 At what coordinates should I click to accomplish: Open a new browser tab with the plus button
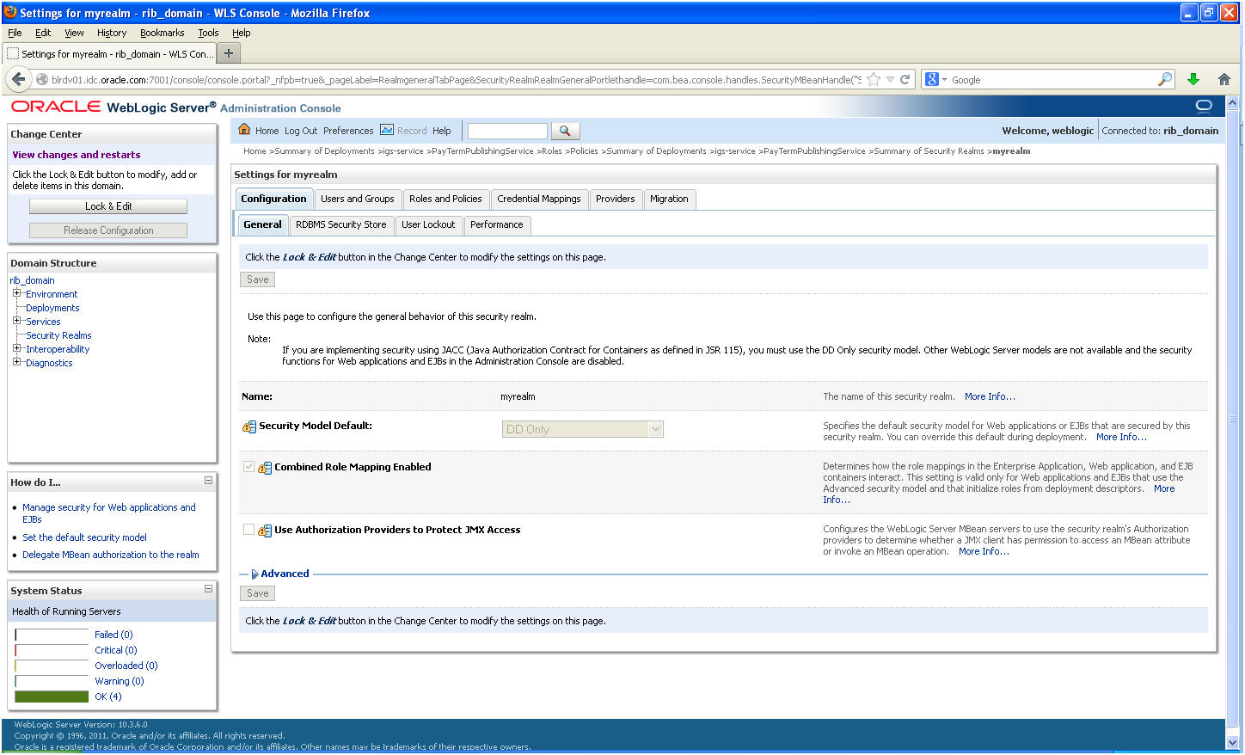229,53
